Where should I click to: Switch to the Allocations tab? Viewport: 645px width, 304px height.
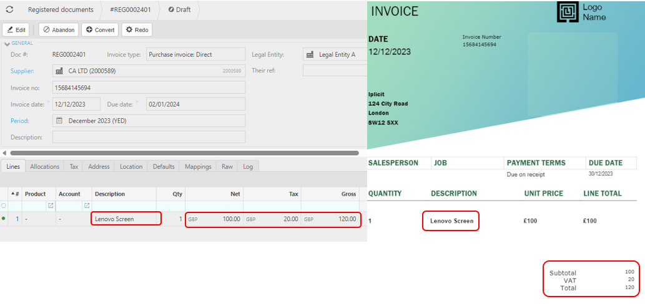point(45,166)
